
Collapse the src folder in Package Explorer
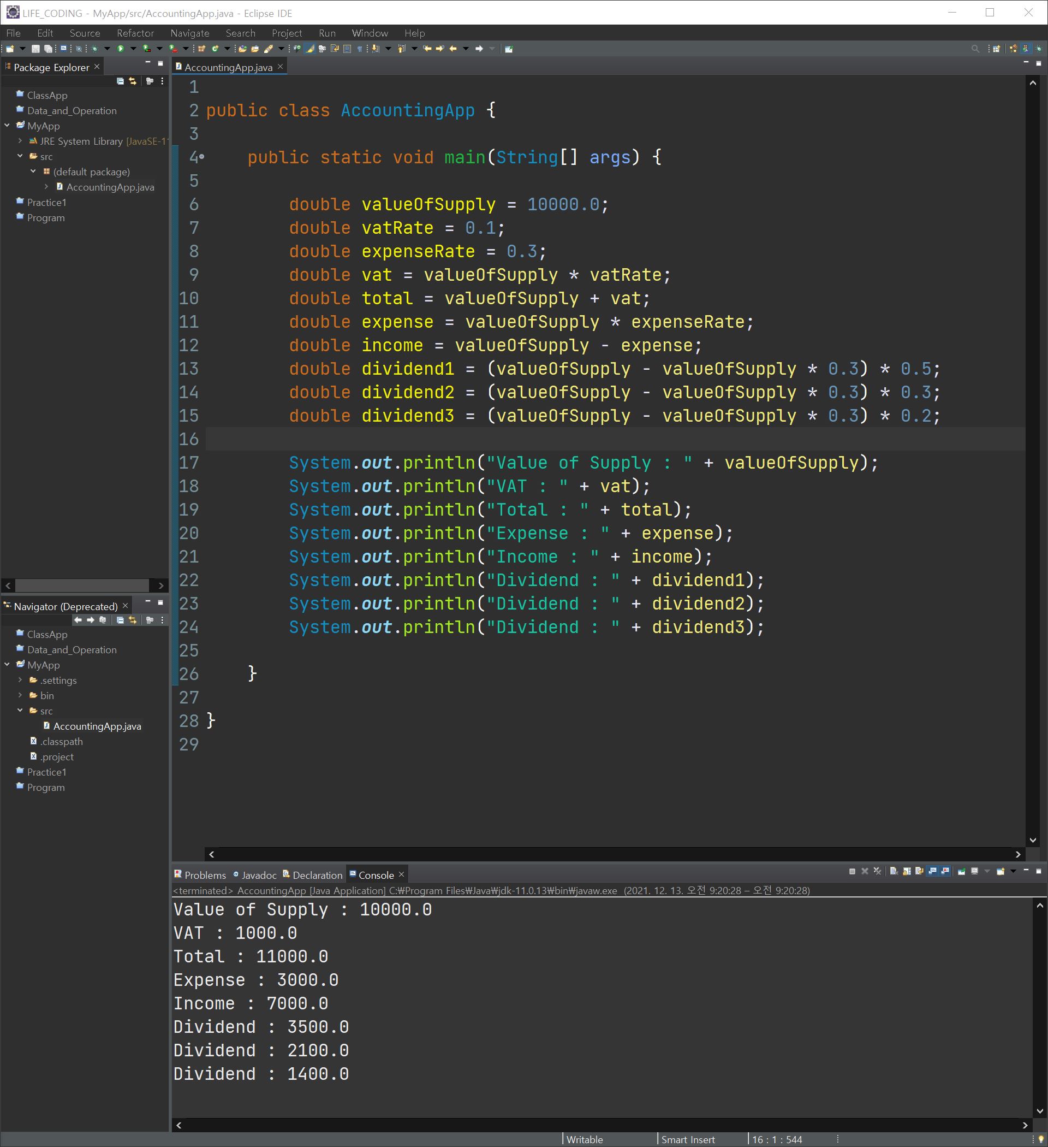coord(21,156)
